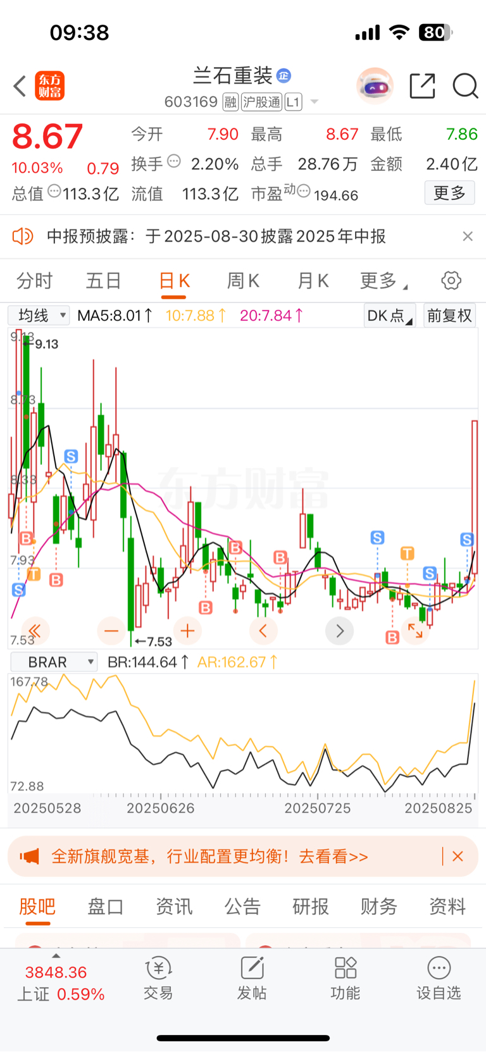Tap the 沪股通 tag
Image resolution: width=486 pixels, height=1052 pixels.
(x=261, y=102)
